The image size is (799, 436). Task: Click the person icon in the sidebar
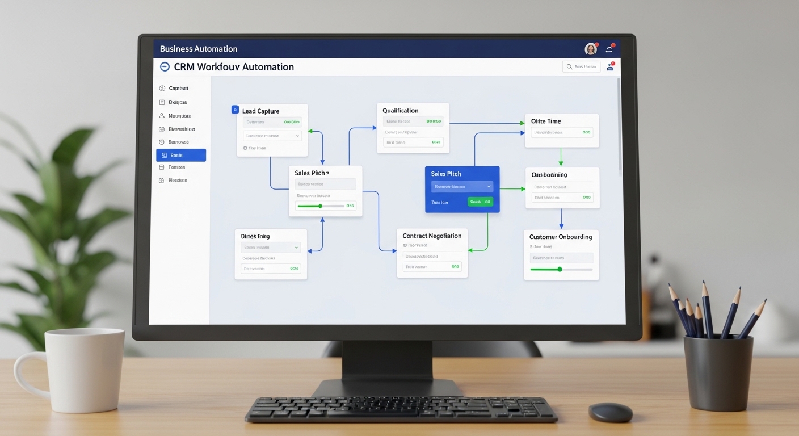pos(162,116)
